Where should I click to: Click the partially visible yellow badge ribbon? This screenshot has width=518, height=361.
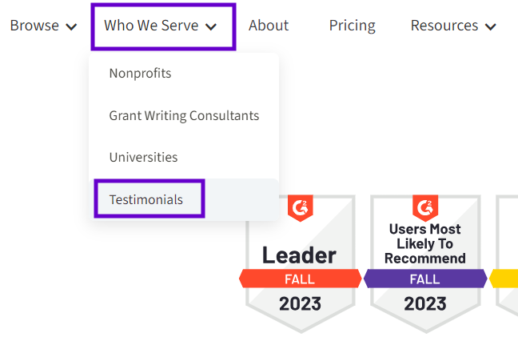(x=505, y=279)
